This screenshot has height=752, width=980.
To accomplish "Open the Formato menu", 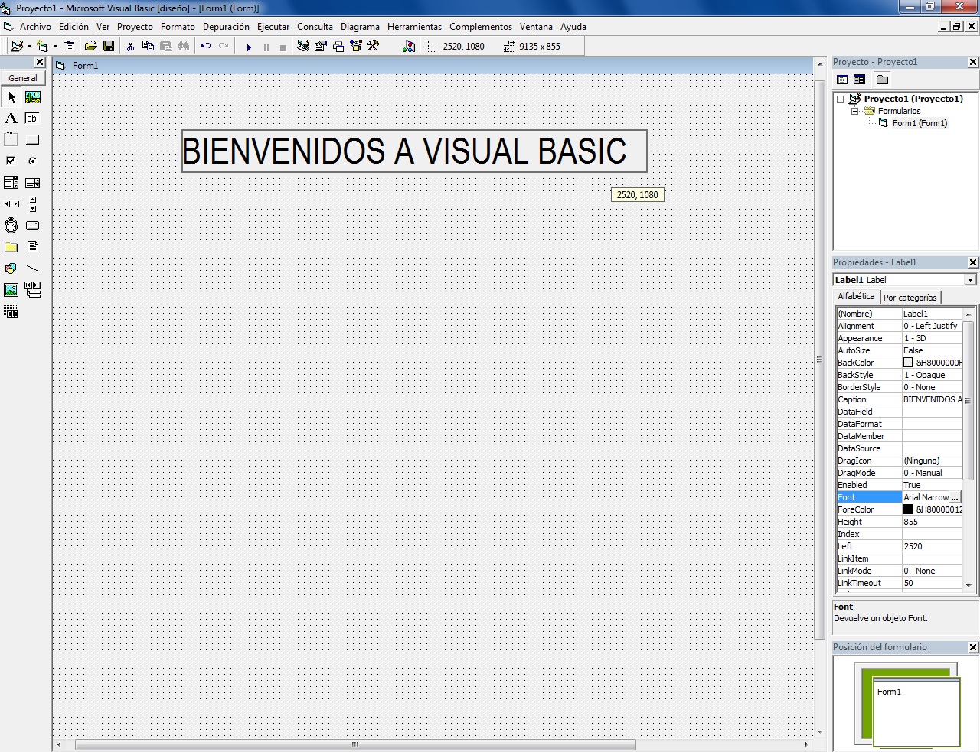I will pyautogui.click(x=178, y=27).
